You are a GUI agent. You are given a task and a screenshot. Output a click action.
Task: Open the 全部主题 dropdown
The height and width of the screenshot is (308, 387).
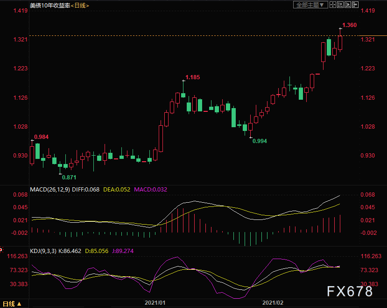click(310, 5)
